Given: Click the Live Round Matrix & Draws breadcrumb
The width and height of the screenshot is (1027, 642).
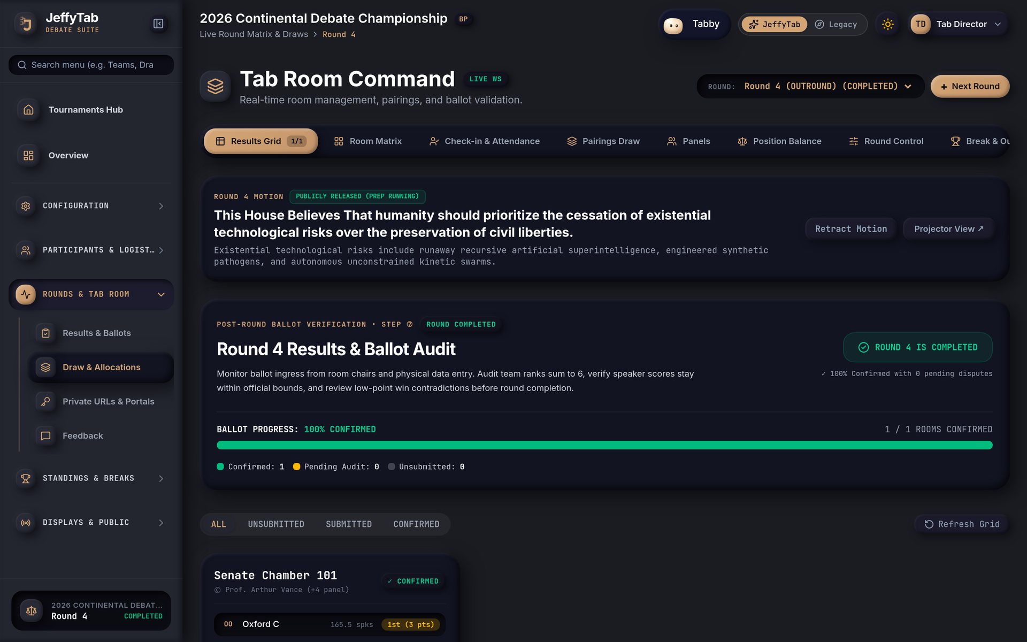Looking at the screenshot, I should [254, 34].
